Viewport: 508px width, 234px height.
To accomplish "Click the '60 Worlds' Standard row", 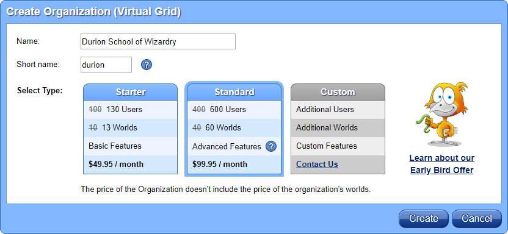I will tap(234, 128).
